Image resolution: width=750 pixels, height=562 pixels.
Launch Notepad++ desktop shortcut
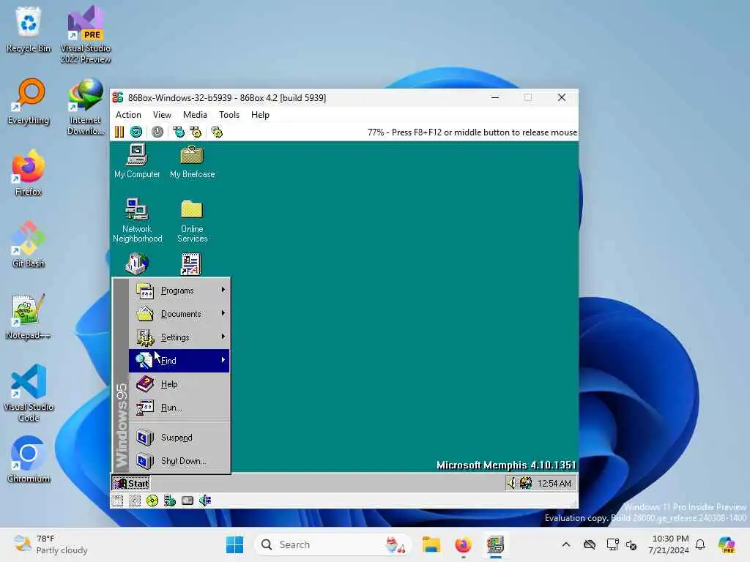pyautogui.click(x=28, y=316)
